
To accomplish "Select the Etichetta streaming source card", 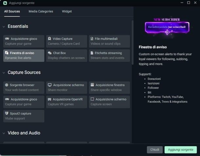I will pyautogui.click(x=109, y=56).
